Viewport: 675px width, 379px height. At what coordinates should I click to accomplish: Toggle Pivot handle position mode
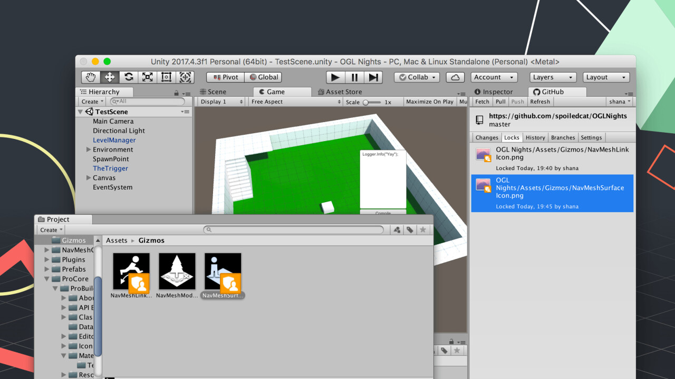(x=225, y=77)
